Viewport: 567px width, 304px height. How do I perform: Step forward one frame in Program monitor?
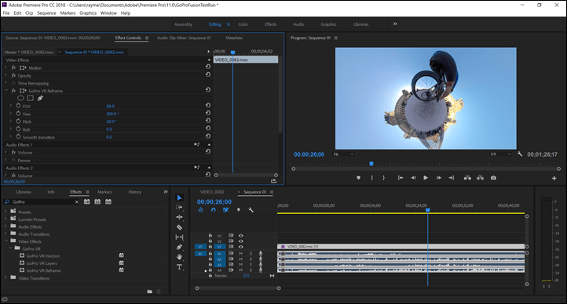coord(439,178)
